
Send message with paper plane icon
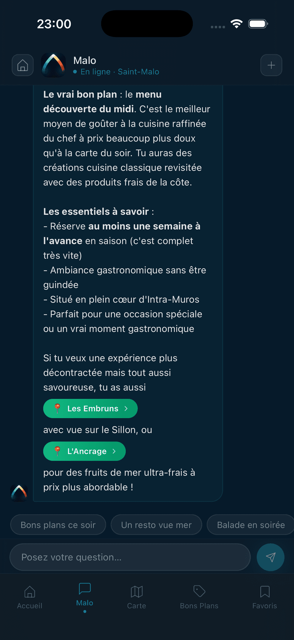coord(271,557)
